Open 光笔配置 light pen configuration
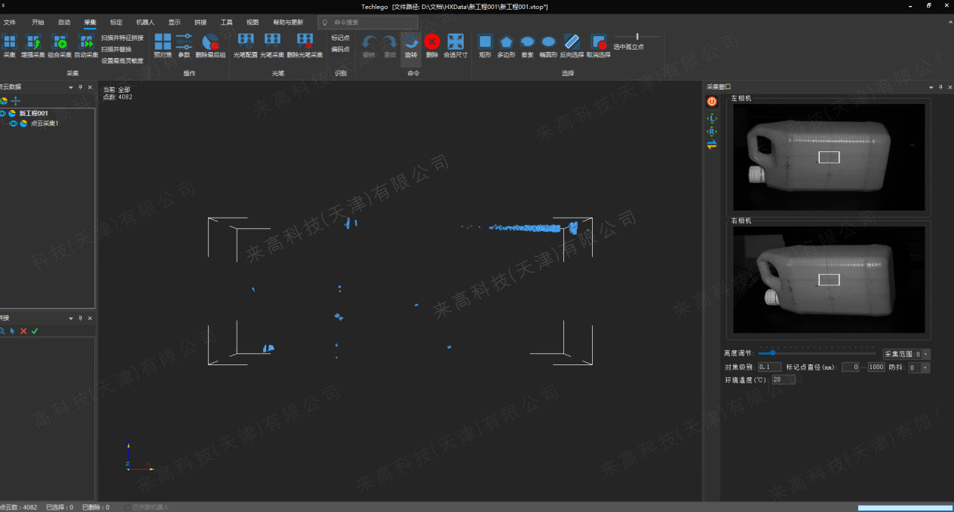Screen dimensions: 954x512 coord(245,42)
